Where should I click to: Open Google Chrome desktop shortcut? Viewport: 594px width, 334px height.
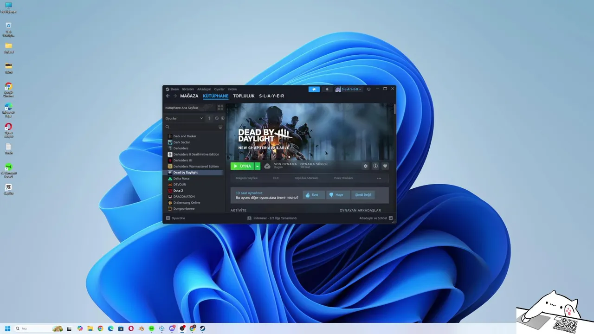tap(8, 90)
